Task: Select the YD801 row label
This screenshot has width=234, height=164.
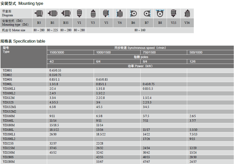Action: (7, 70)
